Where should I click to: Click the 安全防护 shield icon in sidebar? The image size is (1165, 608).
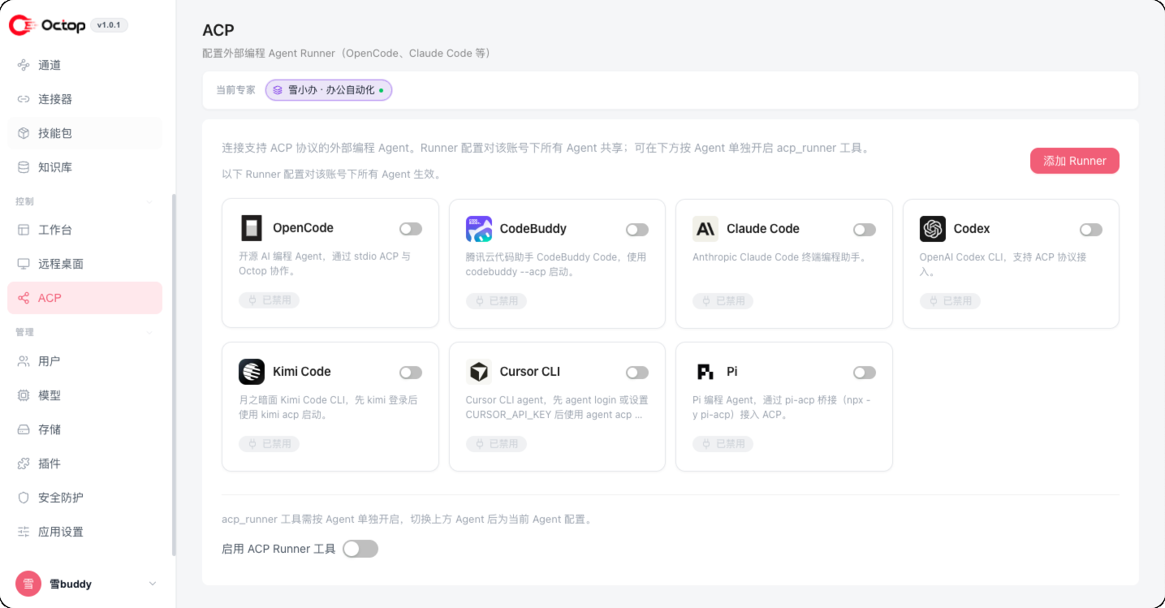click(x=24, y=498)
